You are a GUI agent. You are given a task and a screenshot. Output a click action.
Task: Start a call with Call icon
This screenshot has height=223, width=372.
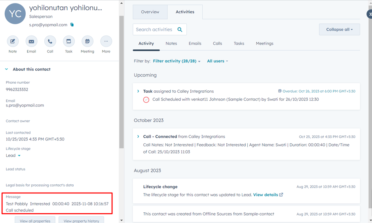50,41
